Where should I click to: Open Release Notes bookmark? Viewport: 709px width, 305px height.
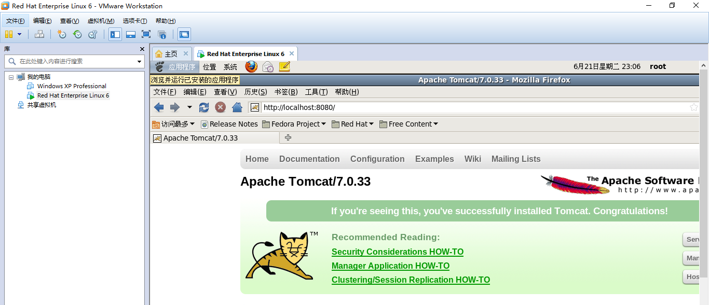point(229,124)
